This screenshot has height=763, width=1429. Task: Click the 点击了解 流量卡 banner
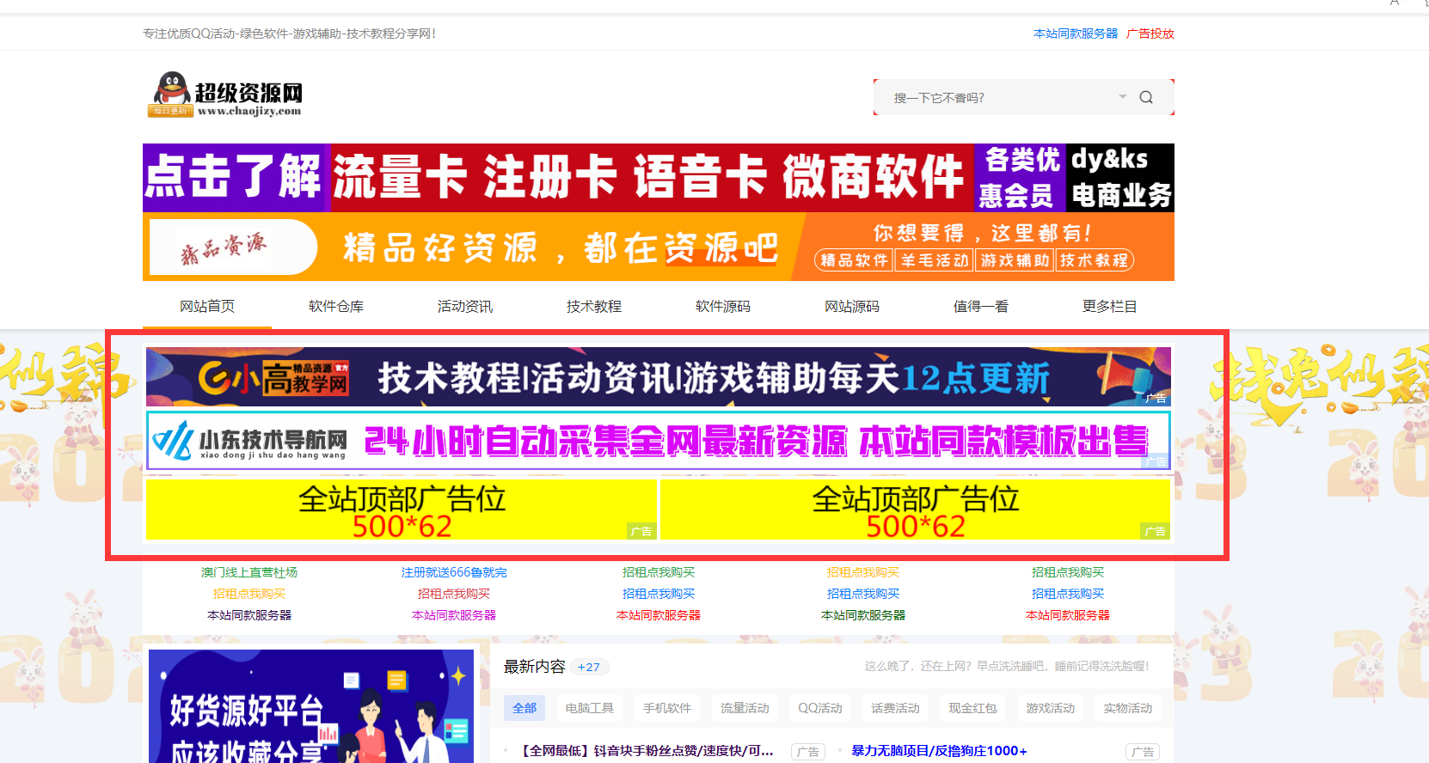coord(658,178)
